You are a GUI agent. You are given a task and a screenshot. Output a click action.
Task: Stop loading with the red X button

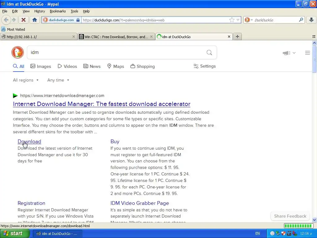tap(24, 20)
